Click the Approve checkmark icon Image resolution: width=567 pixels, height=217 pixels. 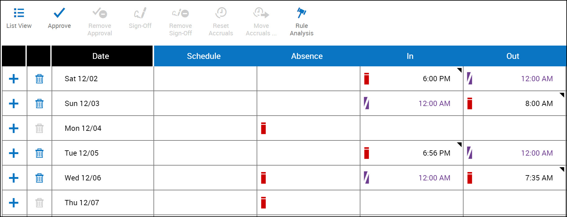pos(59,13)
